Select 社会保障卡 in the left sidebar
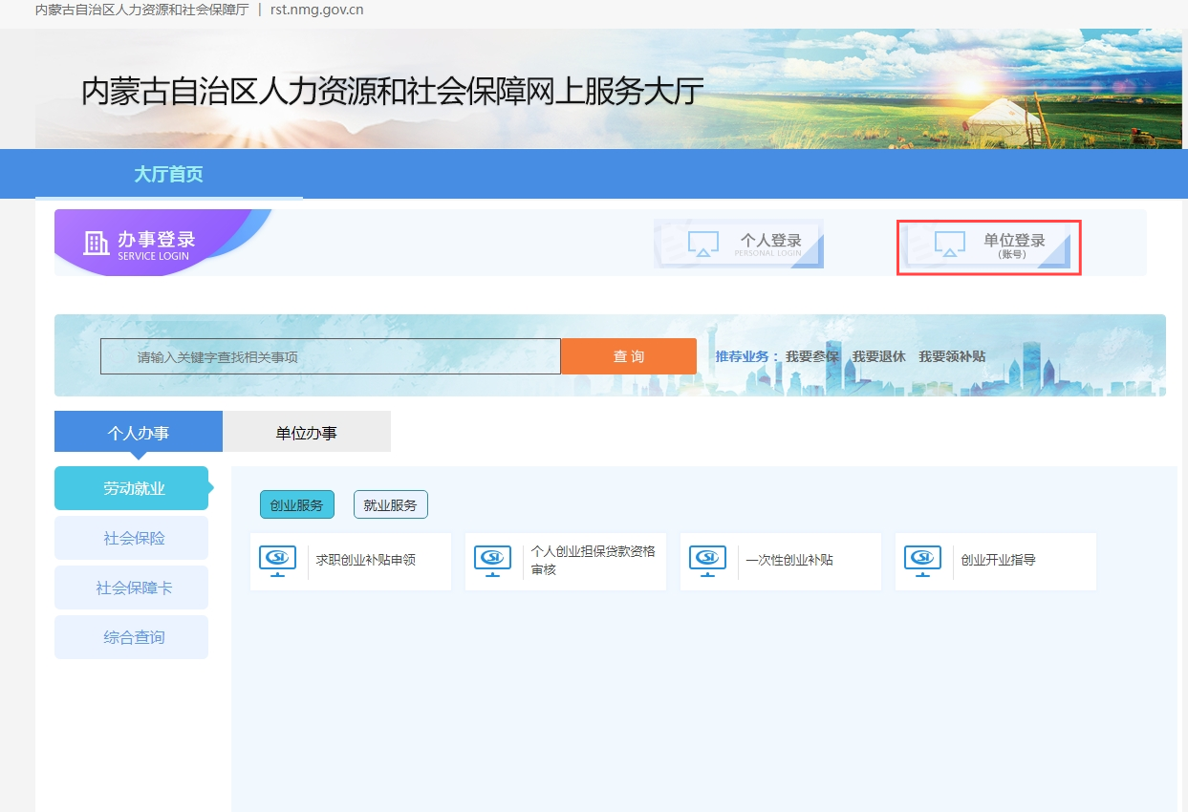Screen dimensions: 1188x812 click(134, 588)
